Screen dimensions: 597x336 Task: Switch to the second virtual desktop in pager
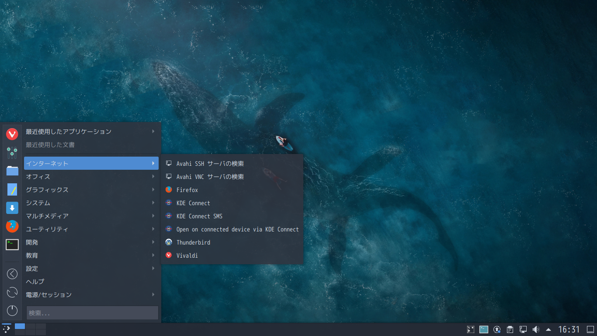click(30, 326)
